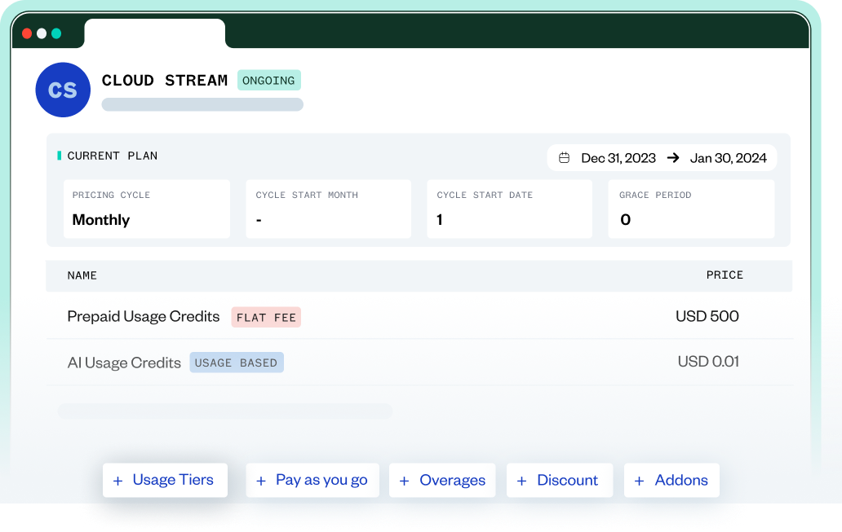This screenshot has width=842, height=532.
Task: Click the plus icon on Usage Tiers
Action: [x=117, y=481]
